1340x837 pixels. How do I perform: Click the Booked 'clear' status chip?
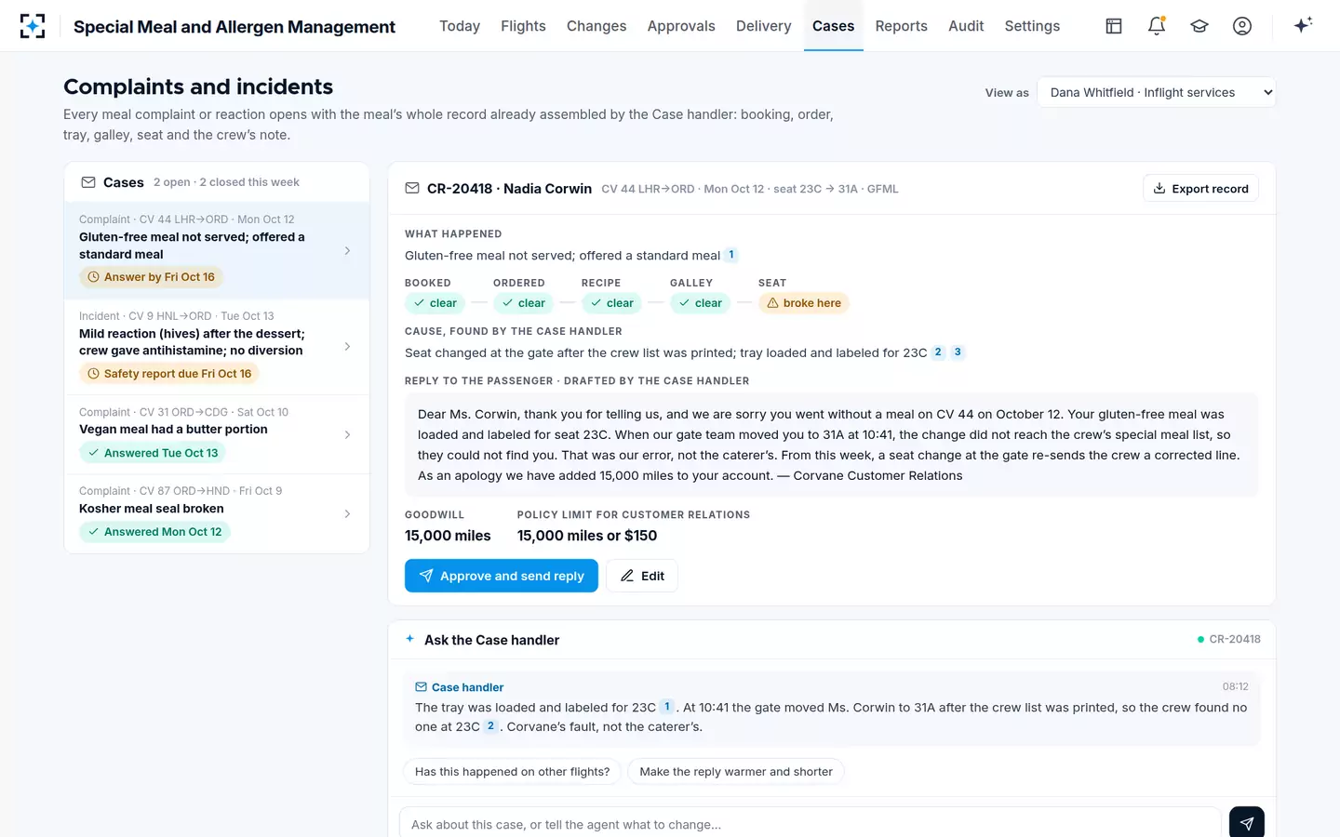435,303
